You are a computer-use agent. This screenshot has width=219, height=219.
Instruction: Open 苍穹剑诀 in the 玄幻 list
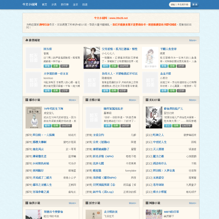[158, 185]
